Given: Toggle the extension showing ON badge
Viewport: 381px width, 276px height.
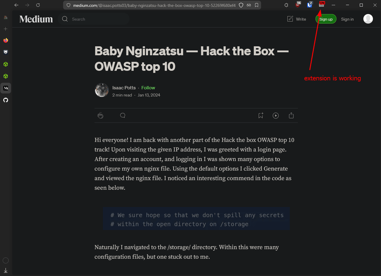Looking at the screenshot, I should point(321,5).
